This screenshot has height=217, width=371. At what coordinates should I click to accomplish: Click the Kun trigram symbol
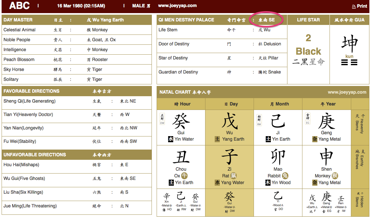(349, 62)
